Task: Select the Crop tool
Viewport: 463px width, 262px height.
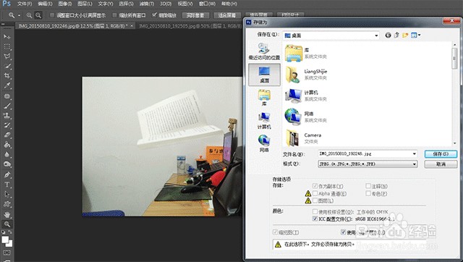Action: click(x=7, y=76)
